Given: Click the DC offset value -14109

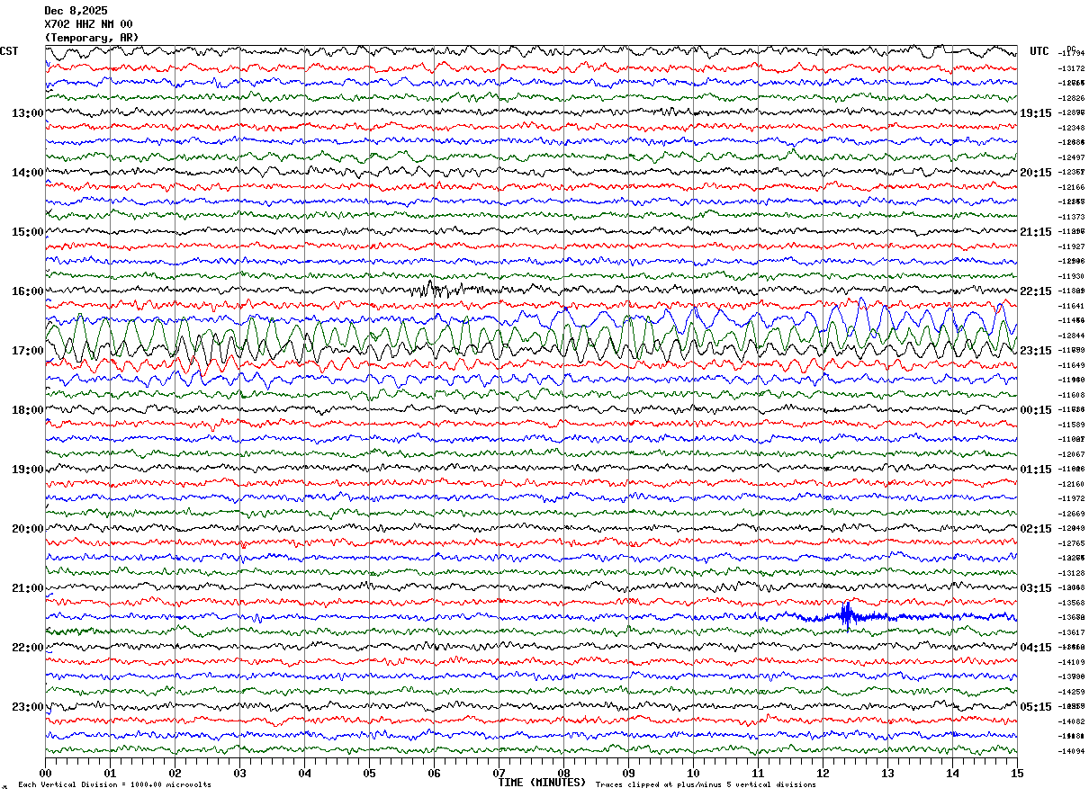Looking at the screenshot, I should point(1072,662).
